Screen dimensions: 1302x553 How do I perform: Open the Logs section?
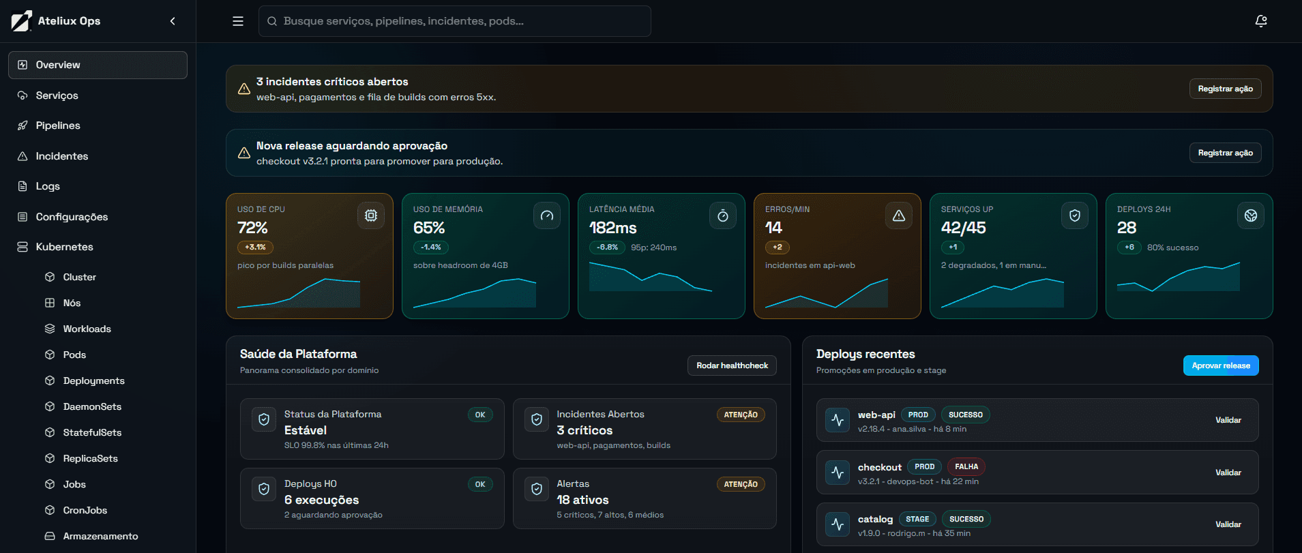[x=98, y=186]
